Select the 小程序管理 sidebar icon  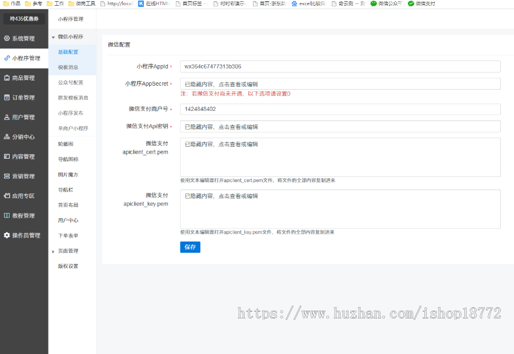pyautogui.click(x=7, y=58)
